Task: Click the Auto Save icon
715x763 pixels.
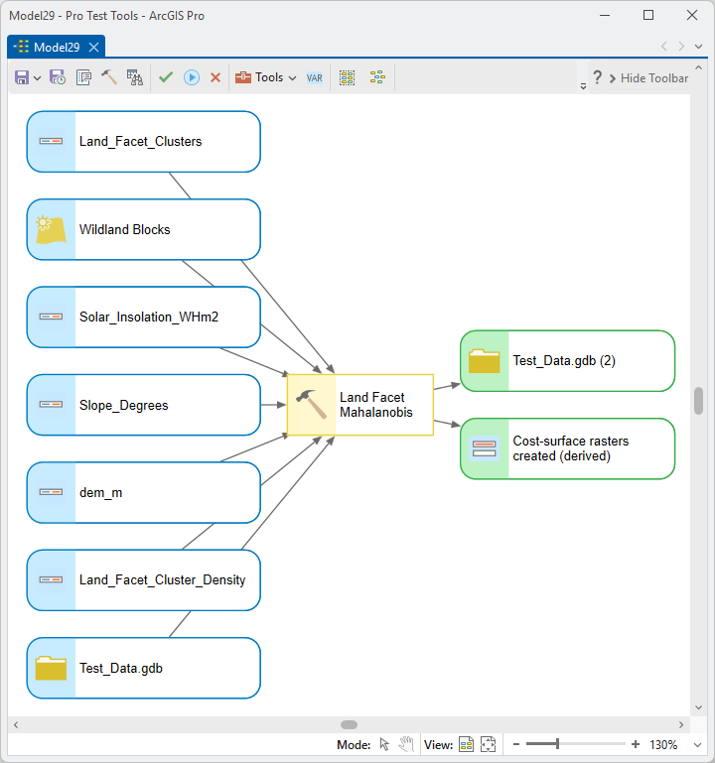Action: 58,77
